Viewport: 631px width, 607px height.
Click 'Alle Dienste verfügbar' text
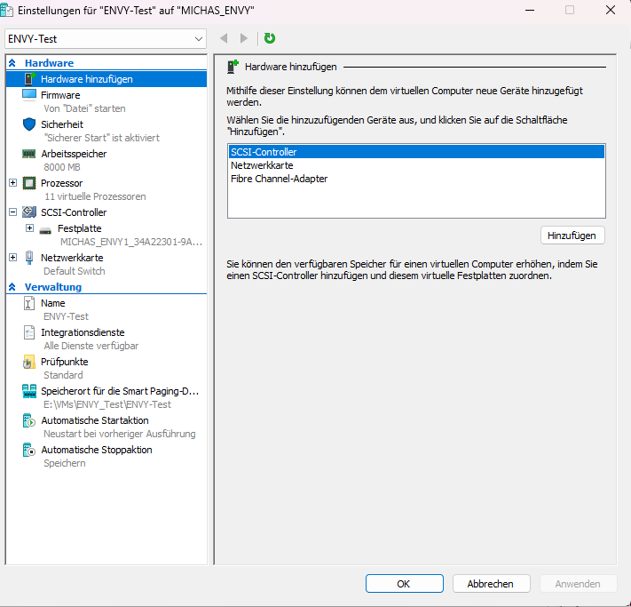pos(91,346)
